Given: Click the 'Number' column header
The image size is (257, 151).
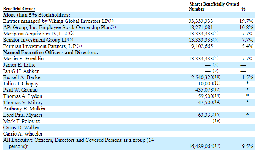Looking at the screenshot, I should 197,9.
